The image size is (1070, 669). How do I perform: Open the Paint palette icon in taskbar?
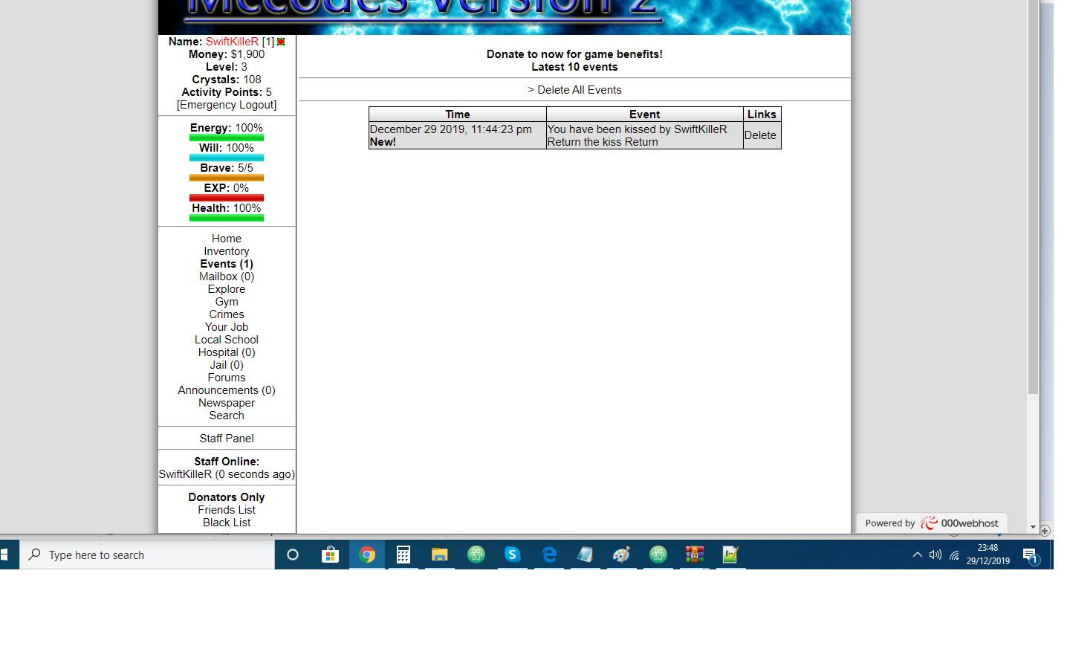pos(622,555)
